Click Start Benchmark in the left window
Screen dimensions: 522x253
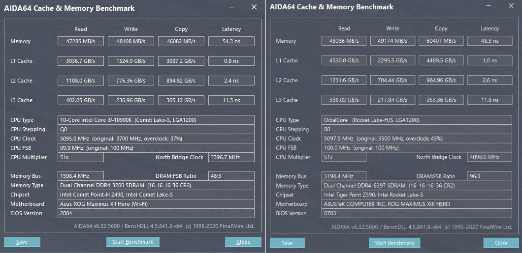tap(133, 242)
